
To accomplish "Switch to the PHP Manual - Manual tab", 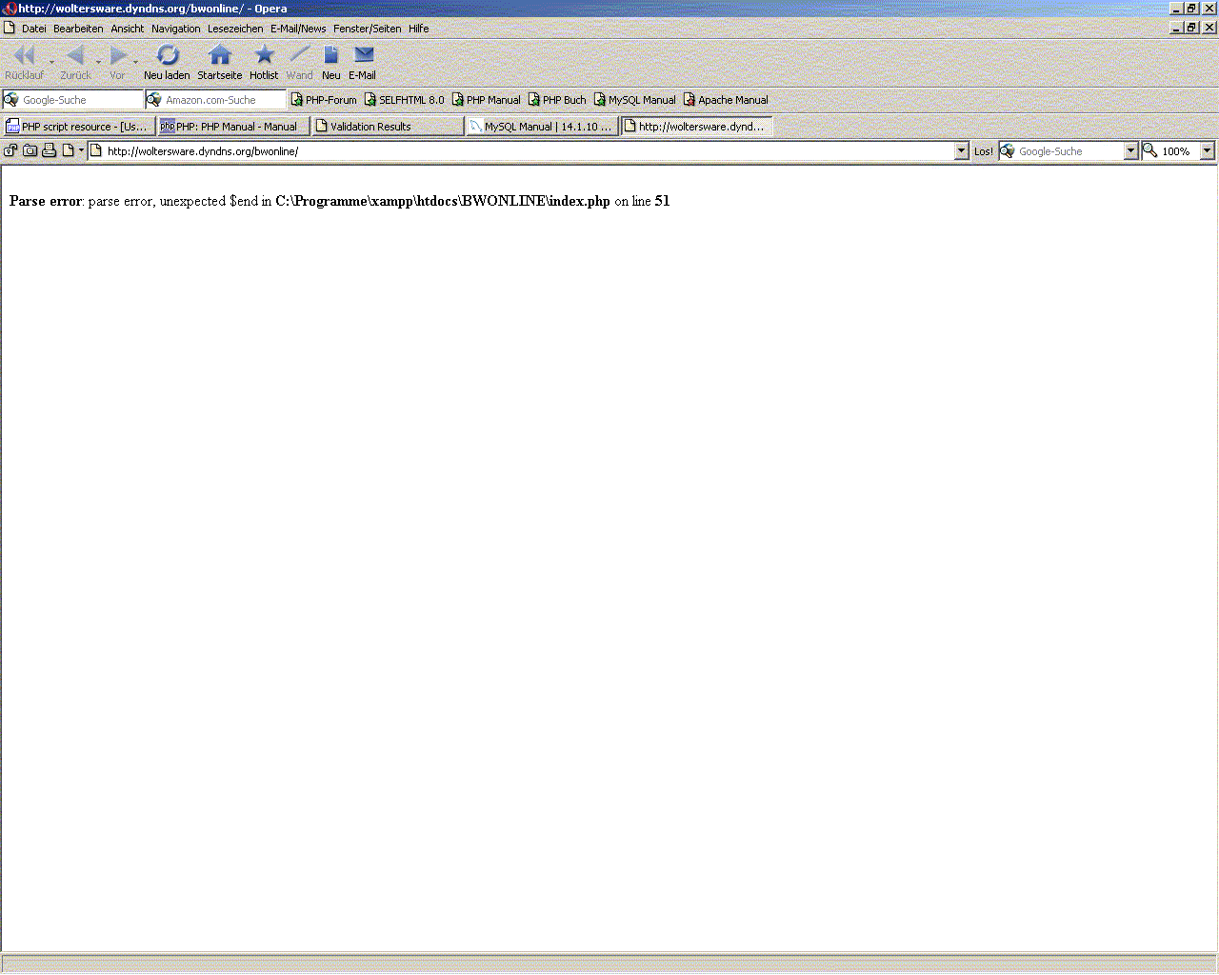I will pyautogui.click(x=235, y=127).
